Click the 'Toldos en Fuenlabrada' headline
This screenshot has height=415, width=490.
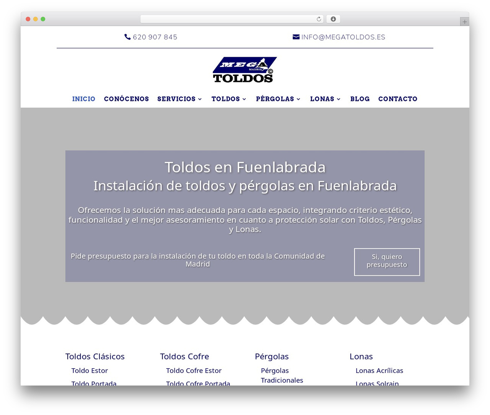click(x=245, y=167)
